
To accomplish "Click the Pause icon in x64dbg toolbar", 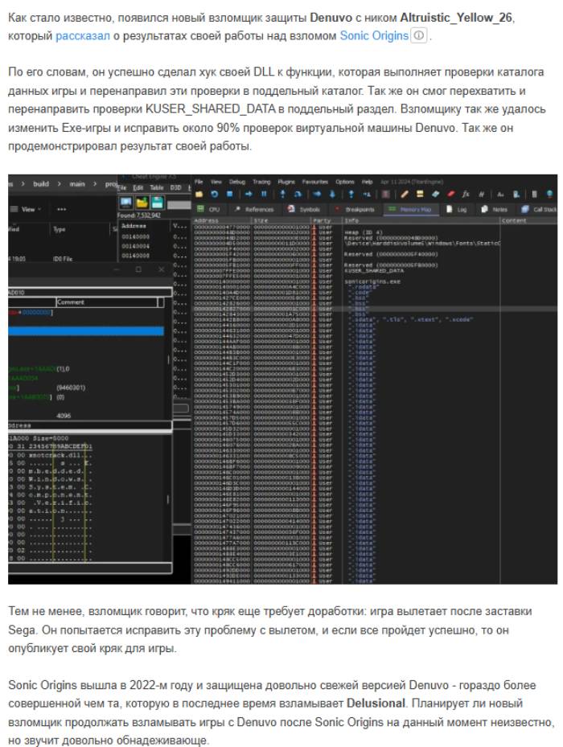I will pyautogui.click(x=264, y=195).
